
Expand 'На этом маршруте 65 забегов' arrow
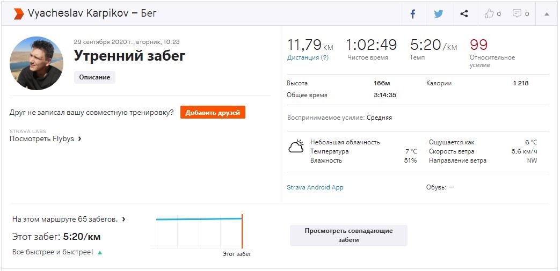click(124, 219)
